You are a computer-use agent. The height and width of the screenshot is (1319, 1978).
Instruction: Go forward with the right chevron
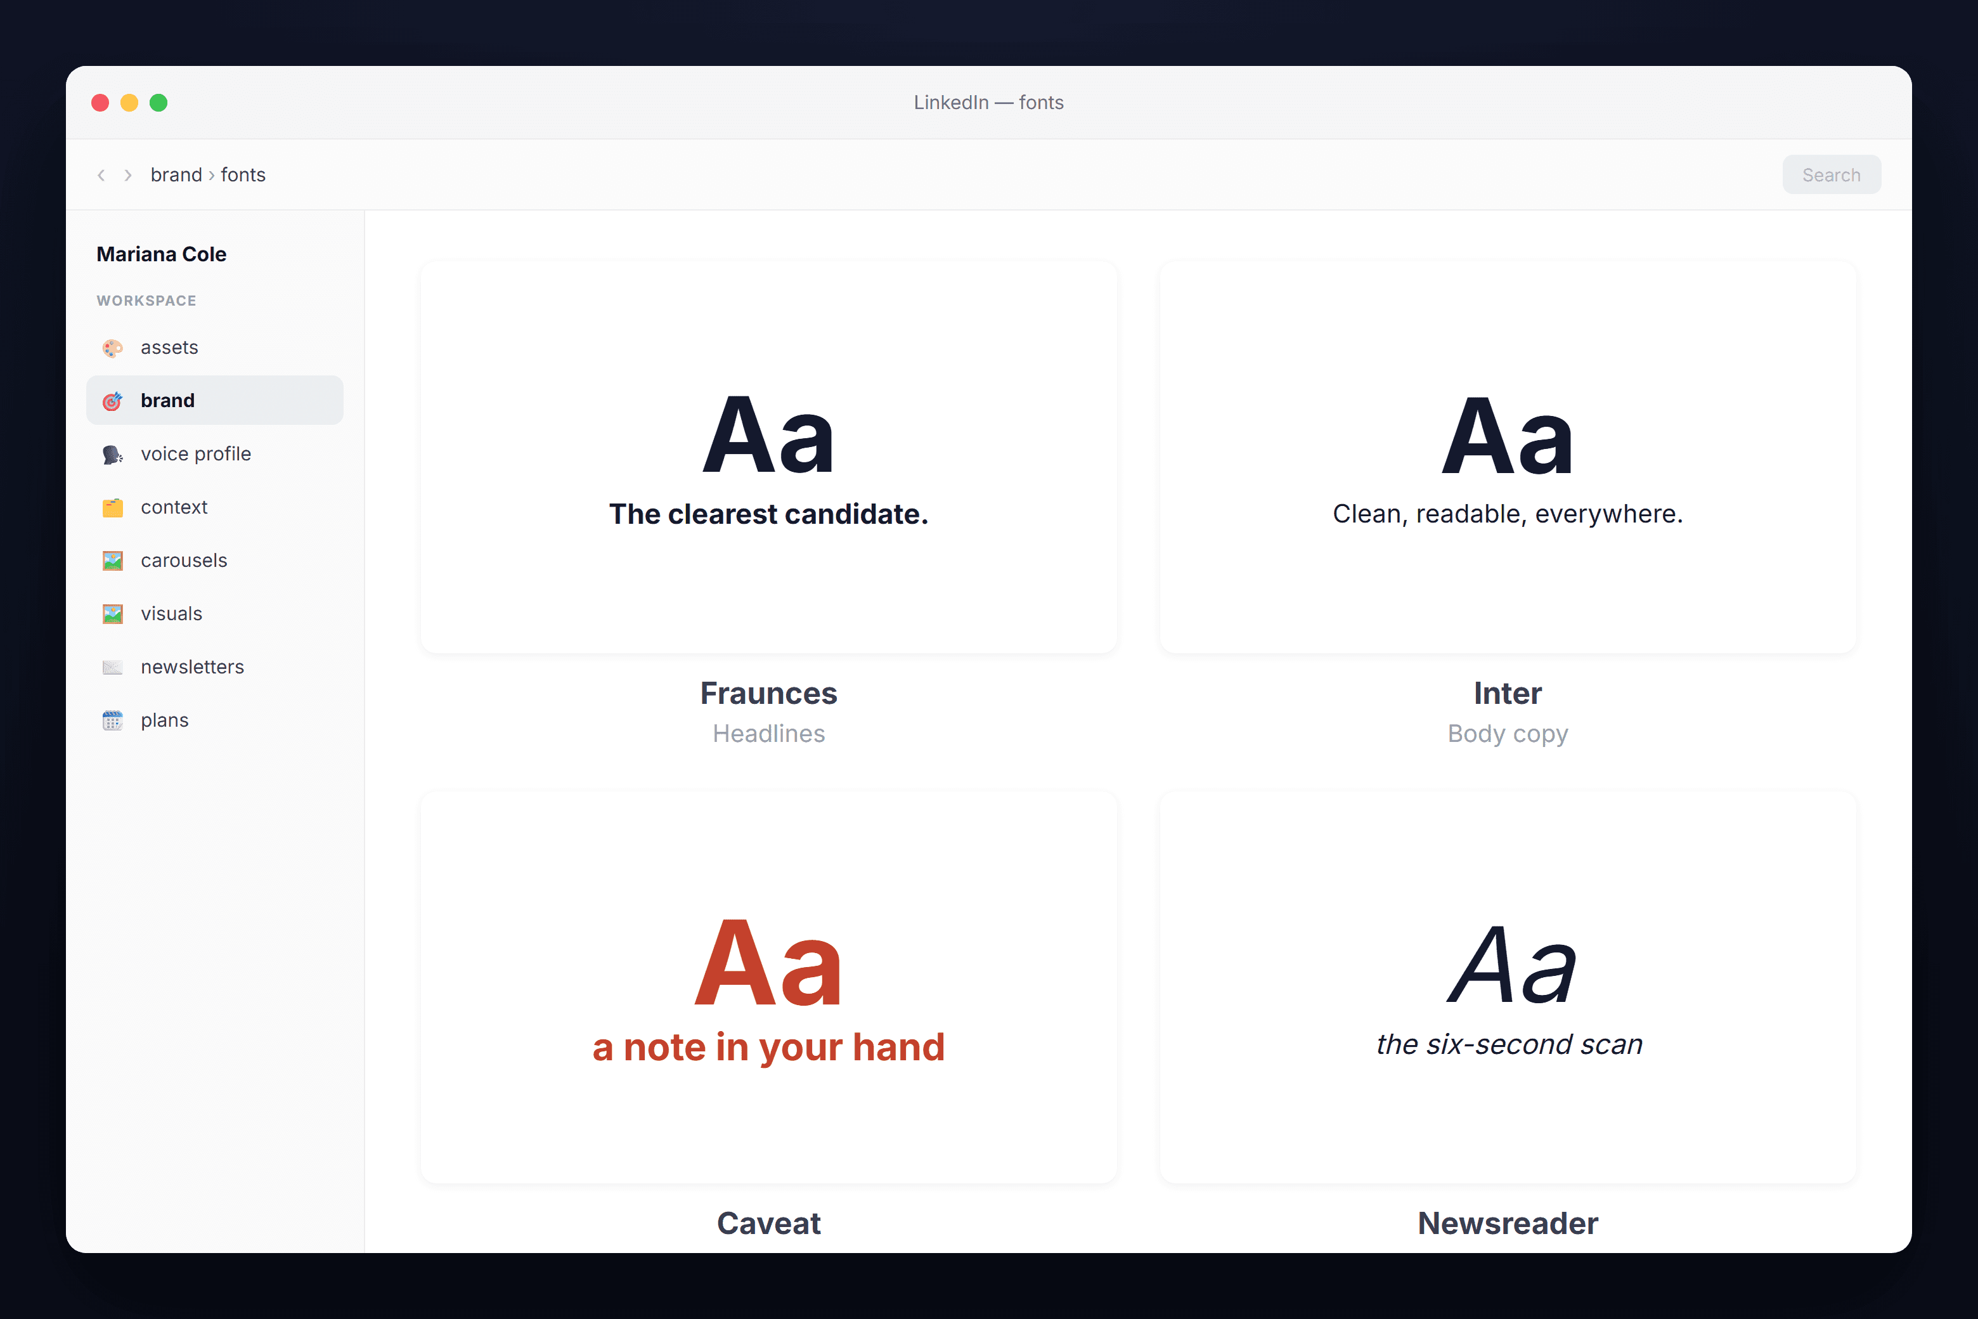pyautogui.click(x=128, y=175)
